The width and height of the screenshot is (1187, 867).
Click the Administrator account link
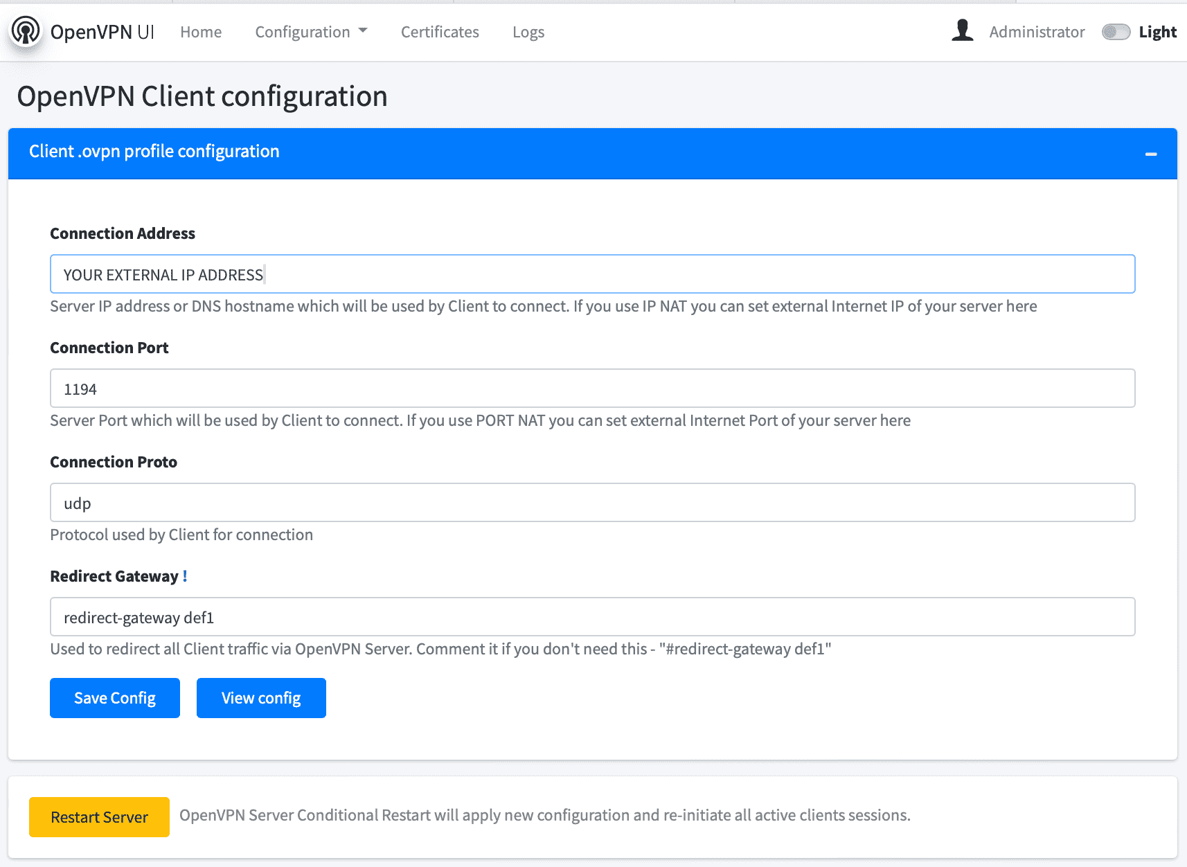tap(1037, 32)
